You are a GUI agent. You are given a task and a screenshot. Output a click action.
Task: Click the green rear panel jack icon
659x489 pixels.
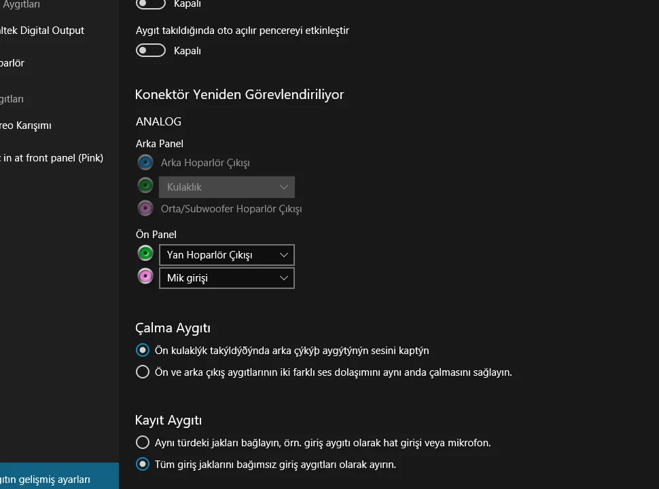click(x=145, y=185)
